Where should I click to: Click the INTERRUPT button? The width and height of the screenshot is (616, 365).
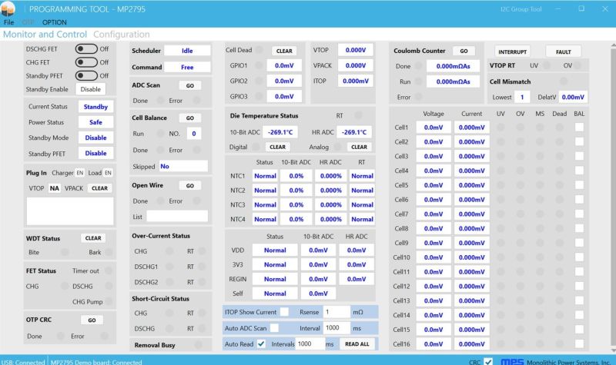click(512, 51)
